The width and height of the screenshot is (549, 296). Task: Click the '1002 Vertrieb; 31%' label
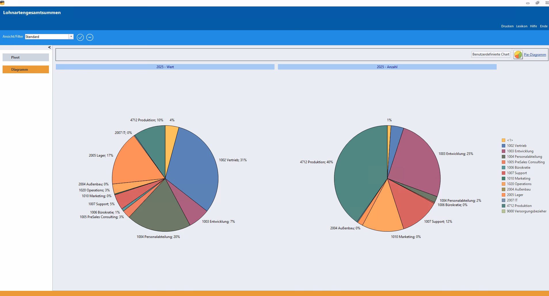[233, 160]
